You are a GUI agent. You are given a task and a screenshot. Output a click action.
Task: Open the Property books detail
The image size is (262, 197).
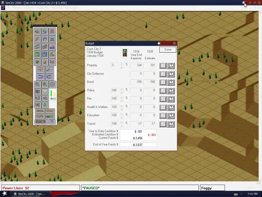pos(163,65)
